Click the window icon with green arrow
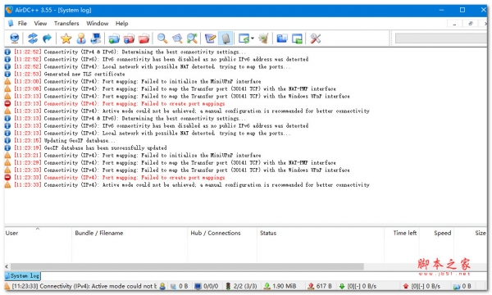Viewport: 492px width, 295px height. (297, 39)
